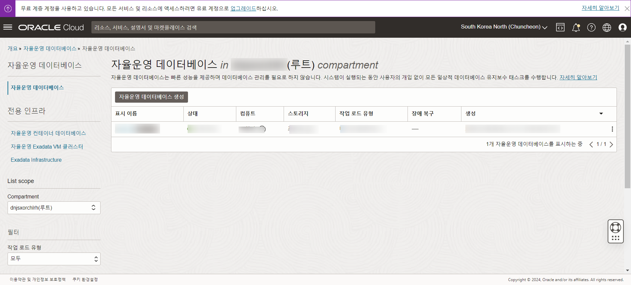Sort by 작업 로드 유형 column header

[356, 113]
